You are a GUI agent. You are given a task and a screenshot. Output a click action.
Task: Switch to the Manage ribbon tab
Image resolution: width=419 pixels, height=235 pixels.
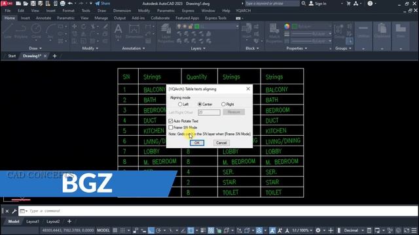(x=101, y=18)
